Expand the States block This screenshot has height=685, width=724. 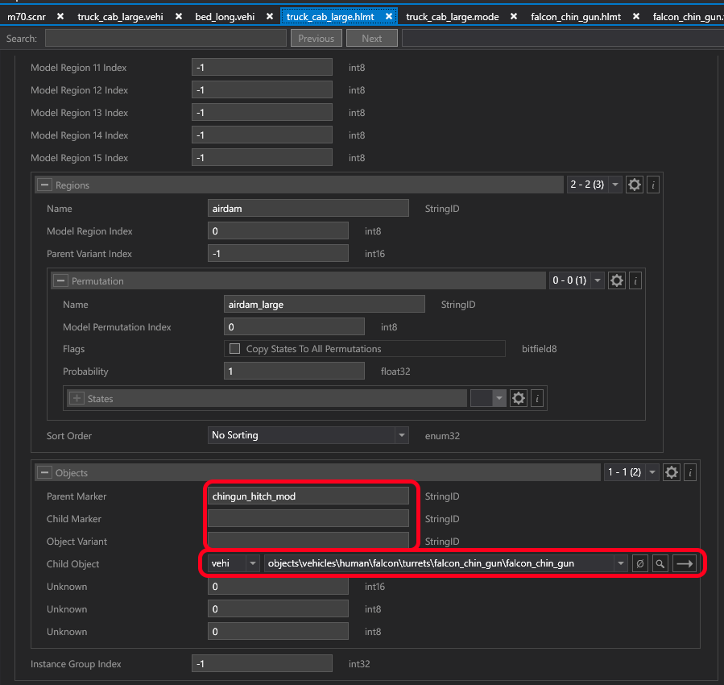[77, 399]
